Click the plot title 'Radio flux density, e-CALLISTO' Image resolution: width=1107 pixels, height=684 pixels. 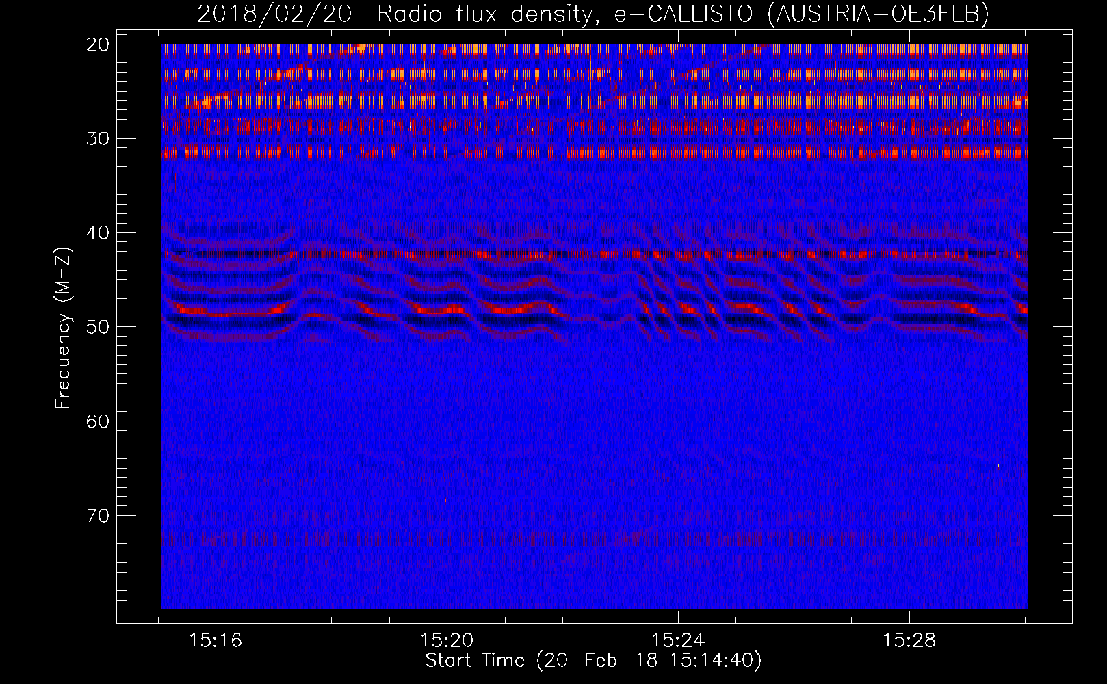coord(564,14)
